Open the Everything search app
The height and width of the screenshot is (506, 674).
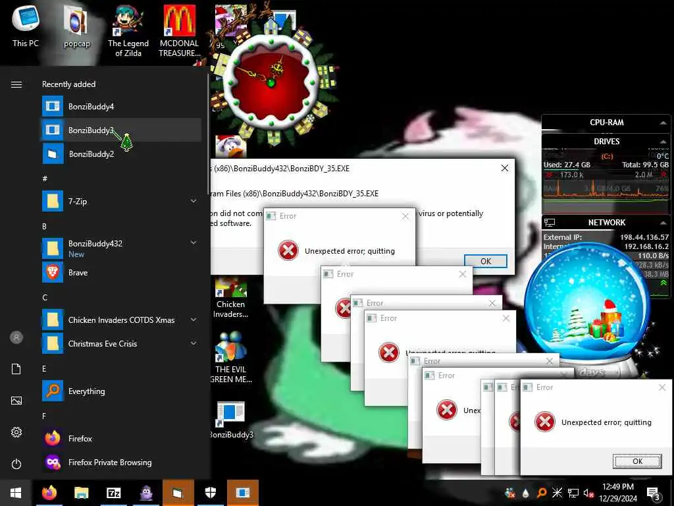point(121,391)
